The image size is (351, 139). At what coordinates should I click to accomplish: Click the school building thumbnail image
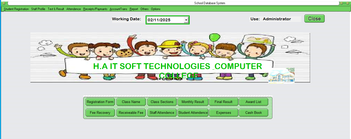click(x=281, y=76)
